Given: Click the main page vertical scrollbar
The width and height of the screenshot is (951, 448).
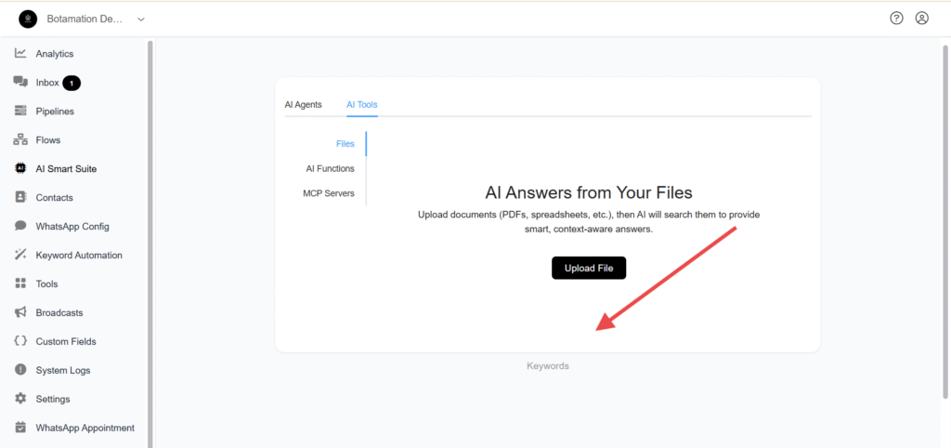Looking at the screenshot, I should [944, 221].
